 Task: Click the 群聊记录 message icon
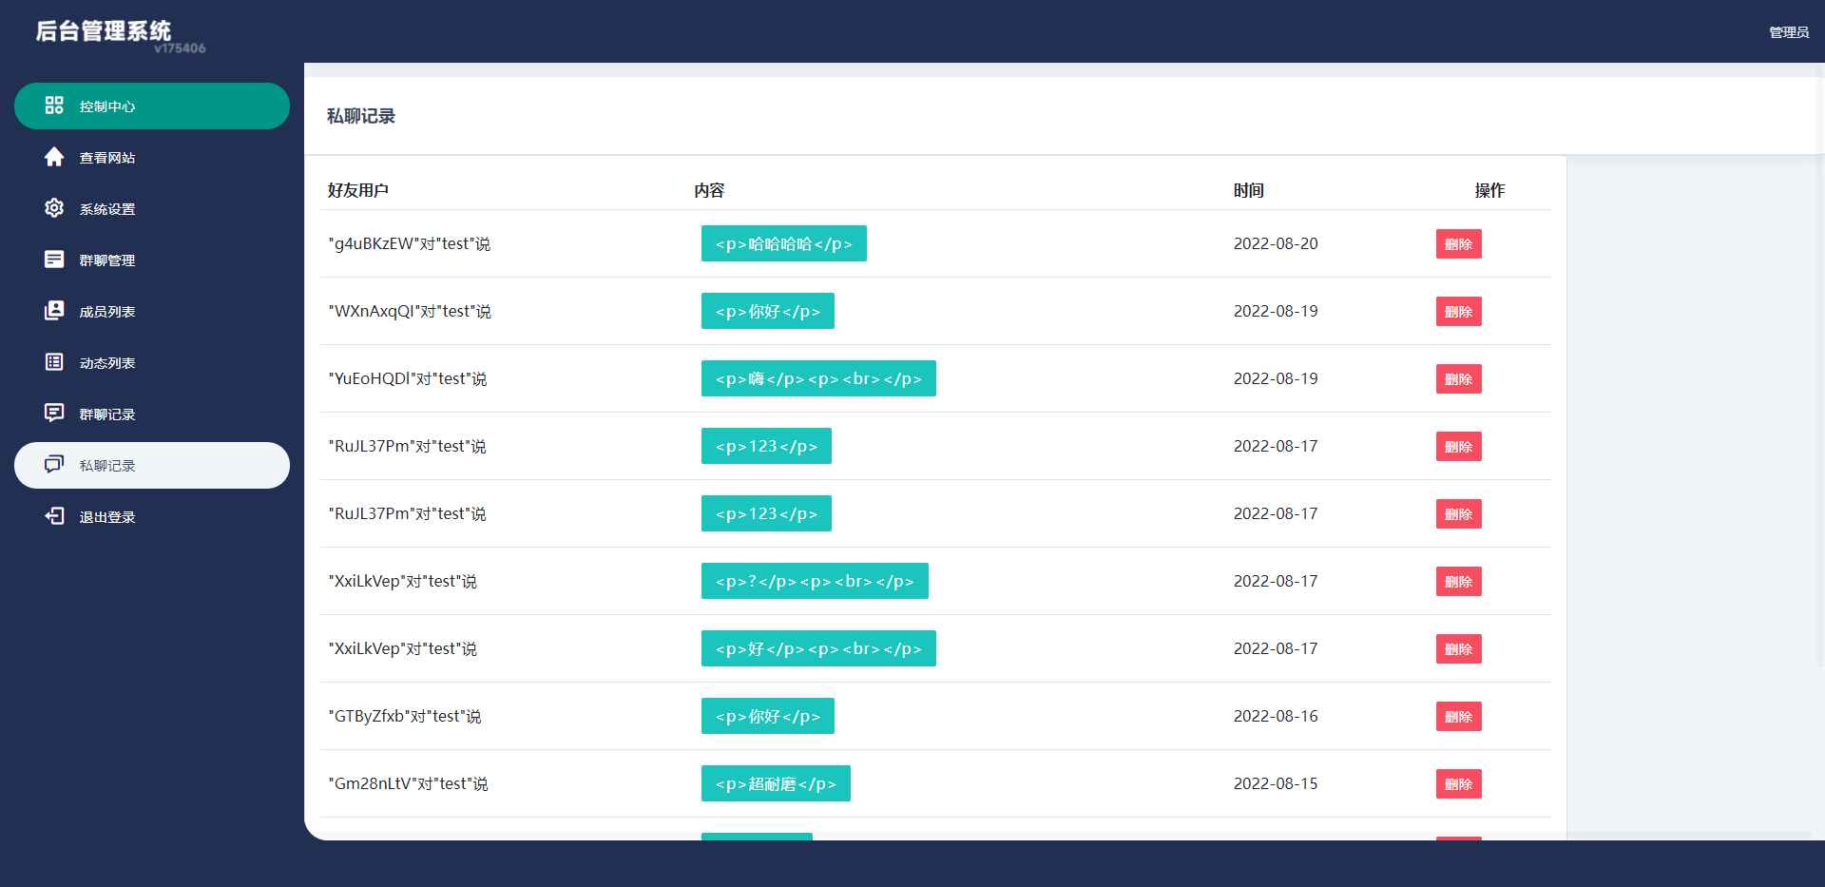click(54, 414)
